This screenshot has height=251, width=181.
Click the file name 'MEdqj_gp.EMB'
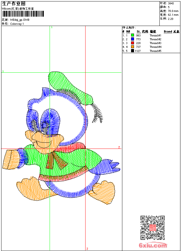point(20,20)
